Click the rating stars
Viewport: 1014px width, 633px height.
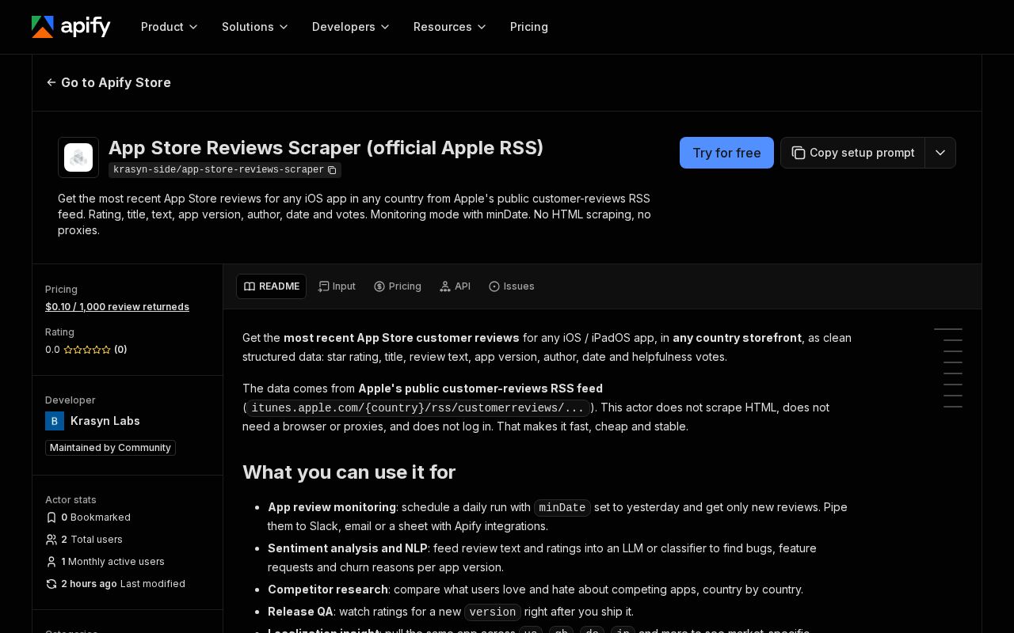click(x=87, y=350)
